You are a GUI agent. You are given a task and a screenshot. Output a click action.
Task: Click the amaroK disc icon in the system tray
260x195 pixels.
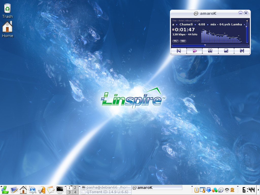pos(221,190)
